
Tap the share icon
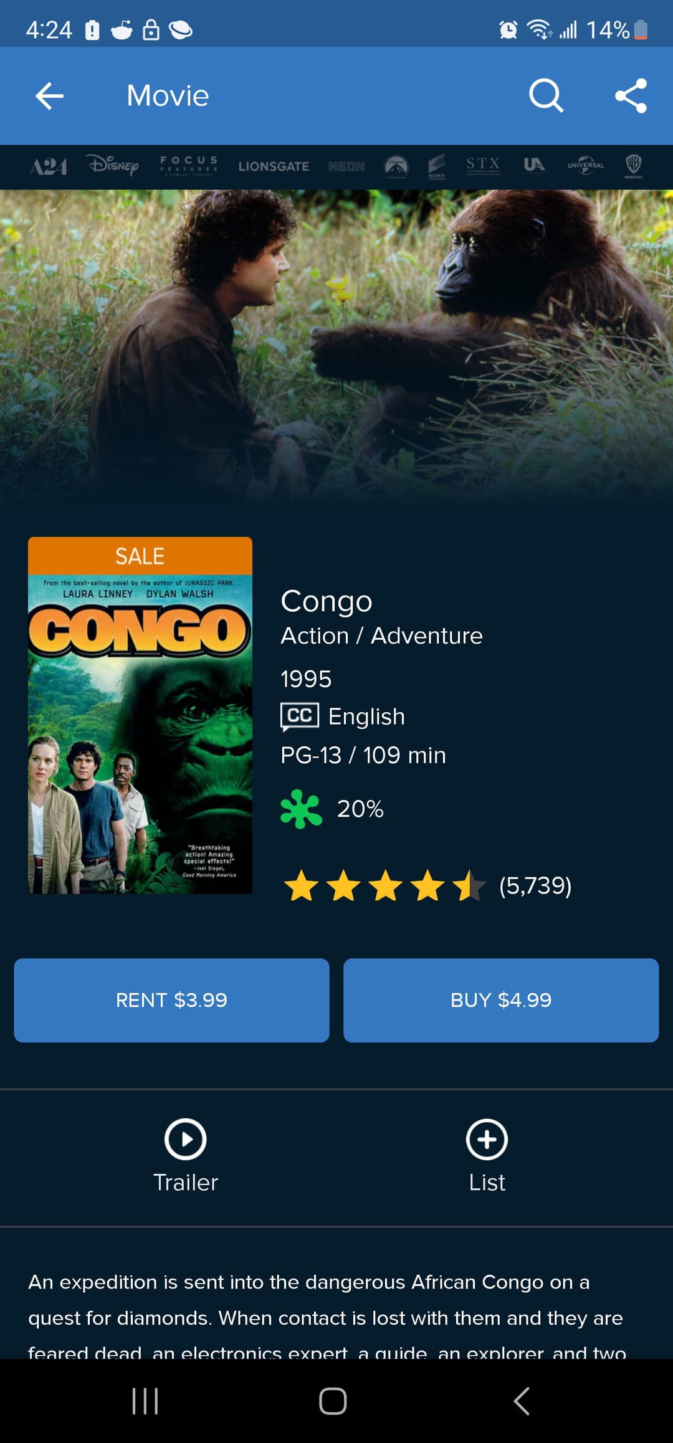point(631,96)
